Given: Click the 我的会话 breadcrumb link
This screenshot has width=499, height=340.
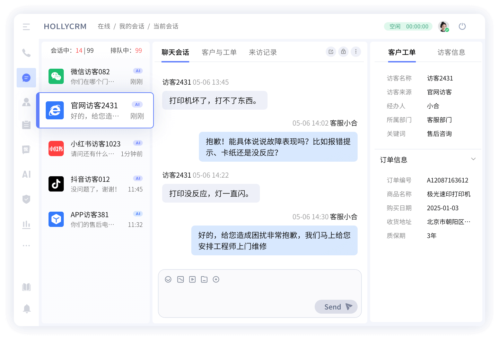Looking at the screenshot, I should 132,26.
